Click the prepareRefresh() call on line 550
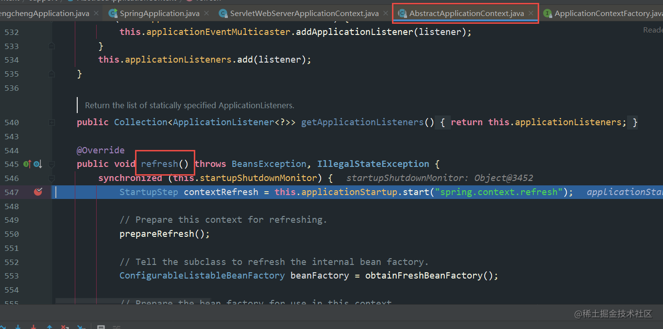663x329 pixels. (x=165, y=234)
